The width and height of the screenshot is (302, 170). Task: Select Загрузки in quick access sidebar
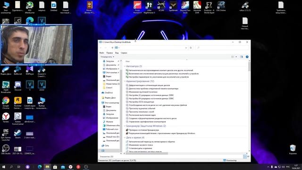pos(110,61)
